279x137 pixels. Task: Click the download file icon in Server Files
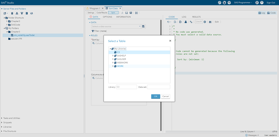[17, 13]
